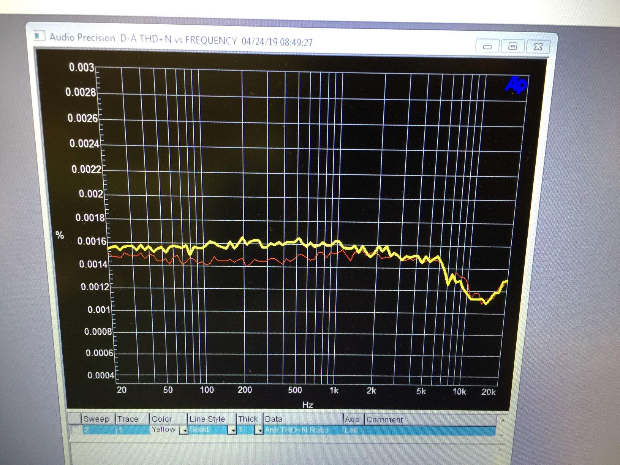Click the Color column header
Viewport: 620px width, 465px height.
coord(168,419)
